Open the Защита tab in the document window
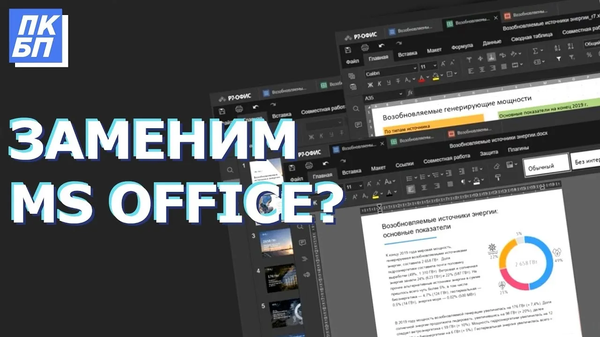600x337 pixels. tap(489, 153)
